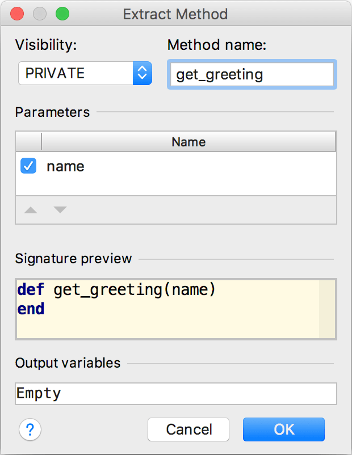Click the move parameter up arrow
This screenshot has height=455, width=352.
[30, 210]
